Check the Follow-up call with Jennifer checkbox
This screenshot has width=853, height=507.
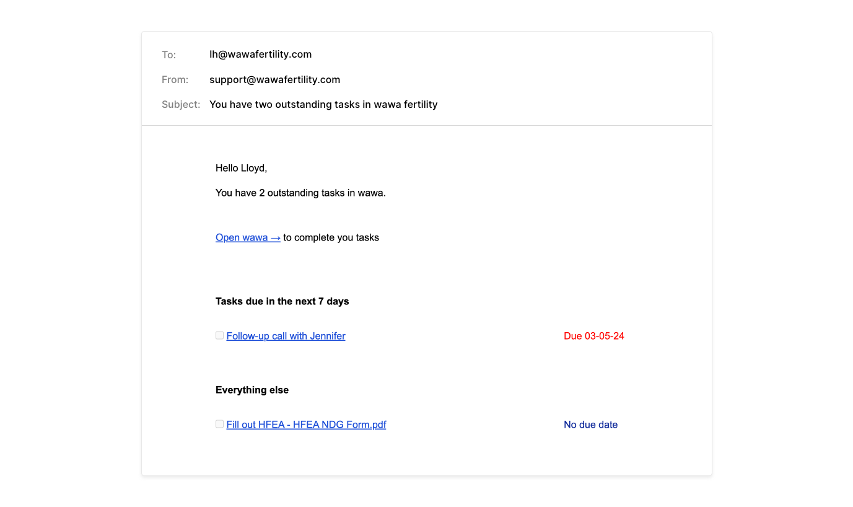click(219, 335)
